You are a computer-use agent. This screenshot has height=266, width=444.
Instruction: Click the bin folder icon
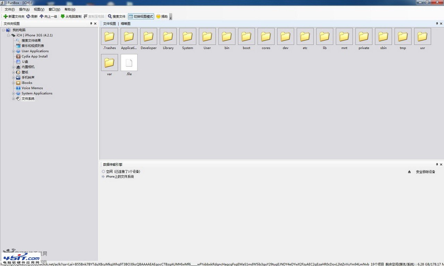pyautogui.click(x=227, y=36)
